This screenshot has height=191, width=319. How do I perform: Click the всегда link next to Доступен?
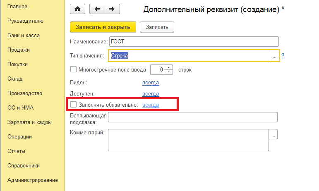(x=151, y=94)
